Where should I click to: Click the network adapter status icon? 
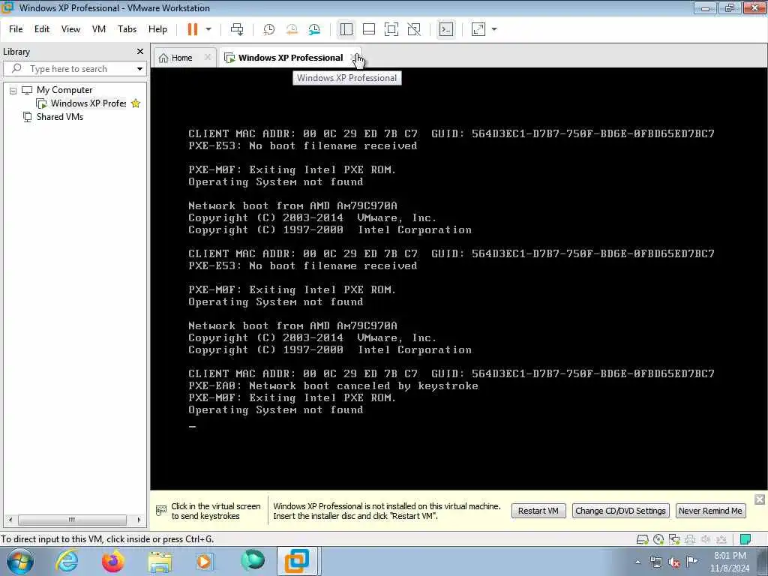click(674, 539)
